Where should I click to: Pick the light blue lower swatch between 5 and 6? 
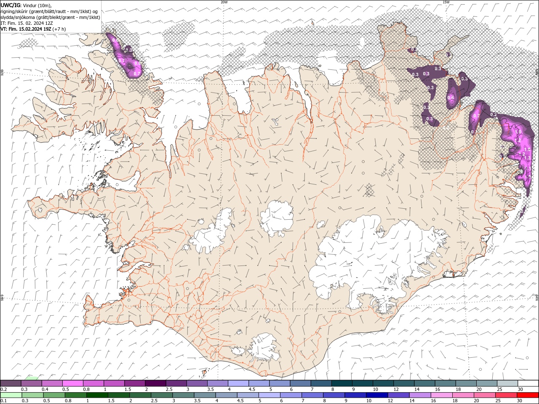[x=269, y=395]
